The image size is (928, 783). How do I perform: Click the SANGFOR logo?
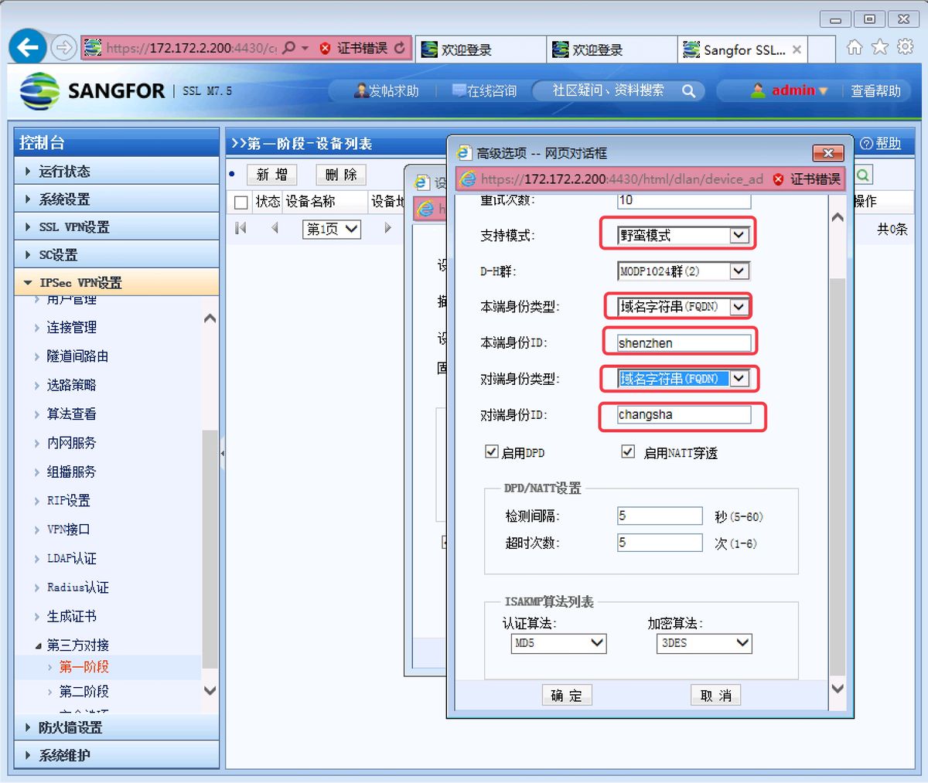(92, 90)
